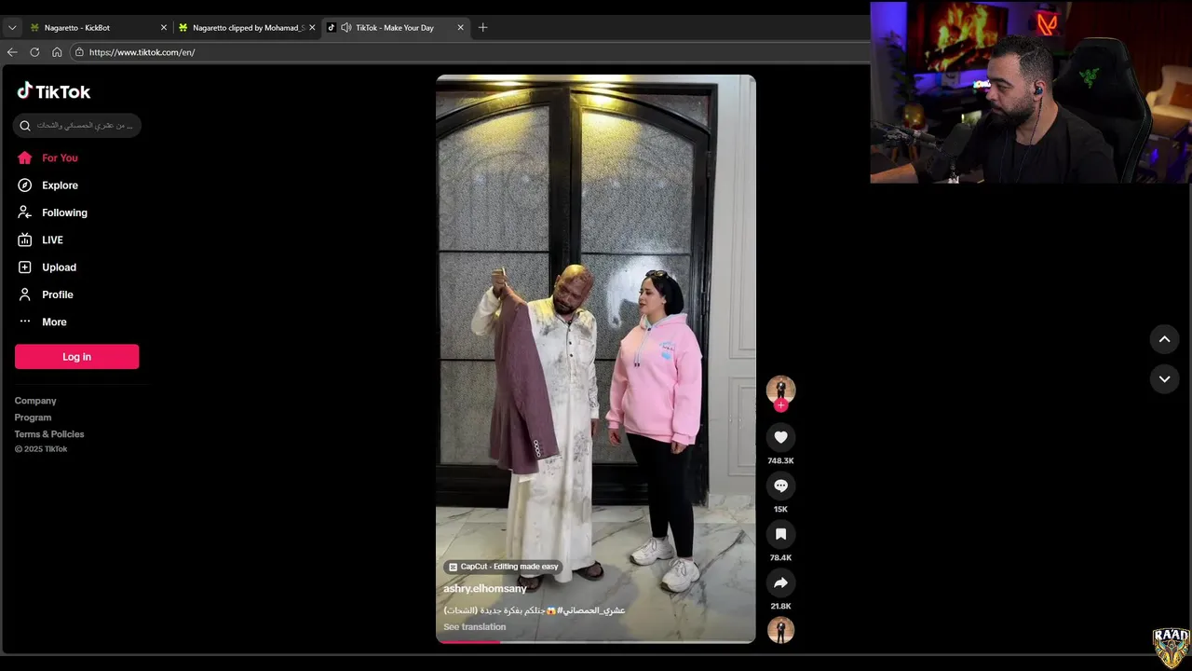Like the video with heart icon
The height and width of the screenshot is (671, 1192).
pos(780,437)
